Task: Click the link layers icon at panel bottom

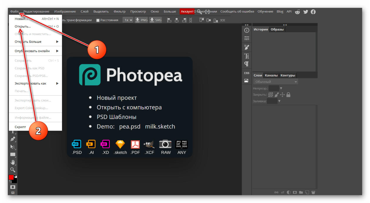Action: [x=276, y=192]
